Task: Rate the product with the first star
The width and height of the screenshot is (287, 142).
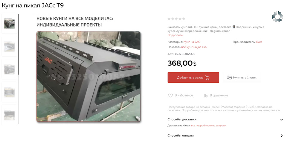Action: [x=169, y=19]
